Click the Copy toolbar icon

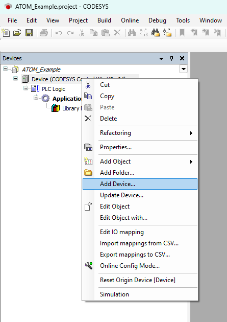[x=93, y=33]
